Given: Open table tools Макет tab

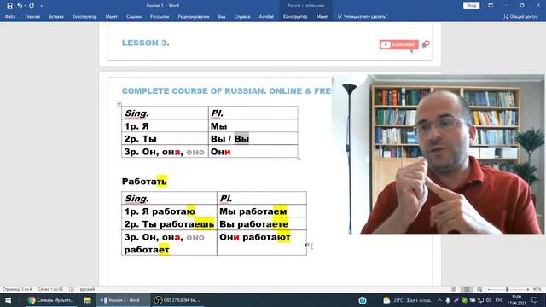Looking at the screenshot, I should pos(322,17).
